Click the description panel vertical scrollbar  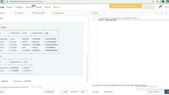(x=87, y=68)
